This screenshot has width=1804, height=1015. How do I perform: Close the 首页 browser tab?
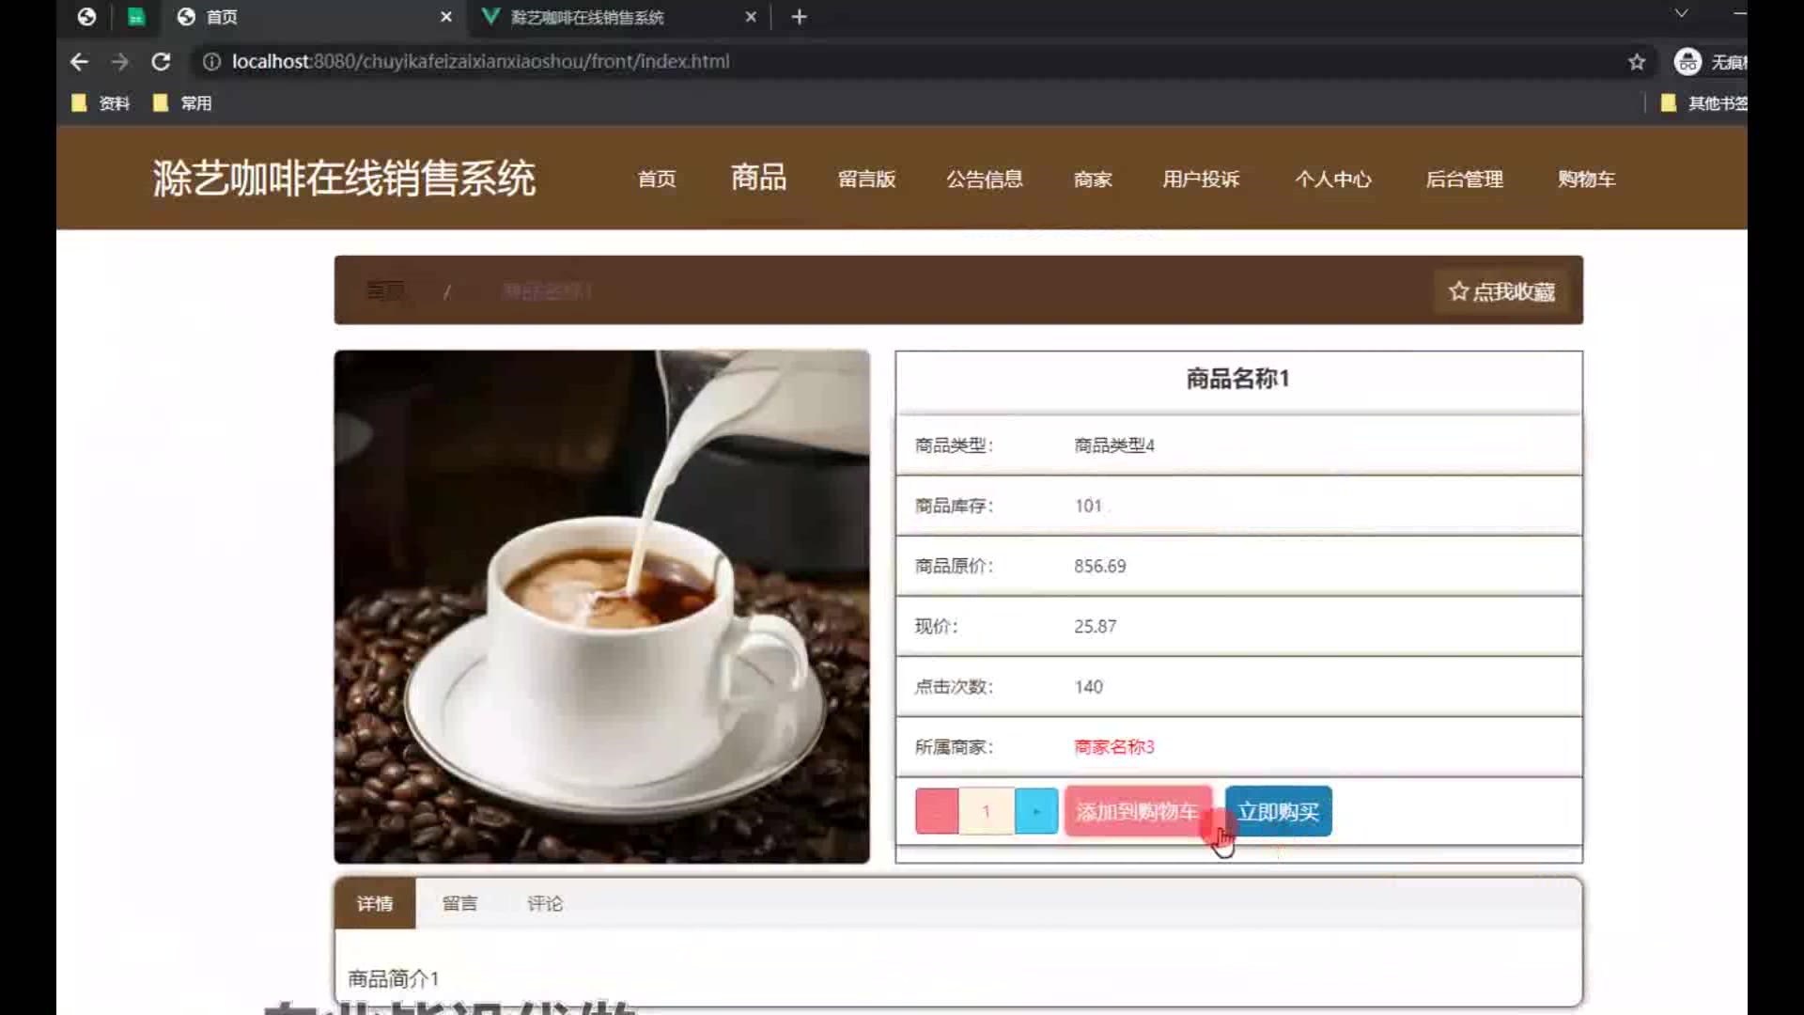pos(446,17)
